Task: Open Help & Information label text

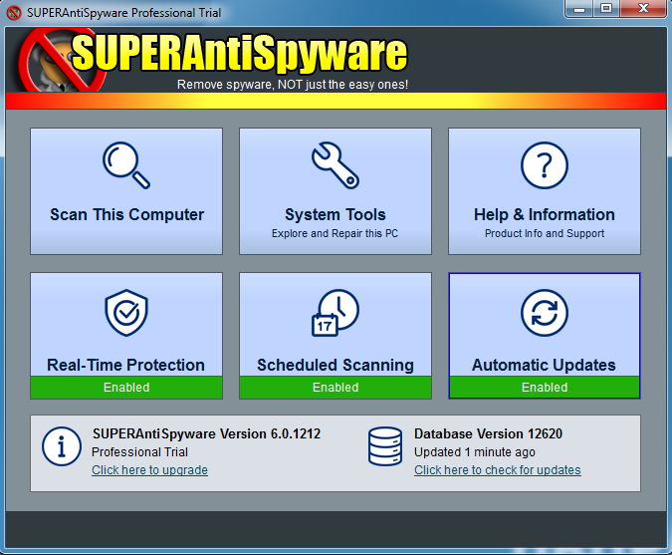Action: 545,214
